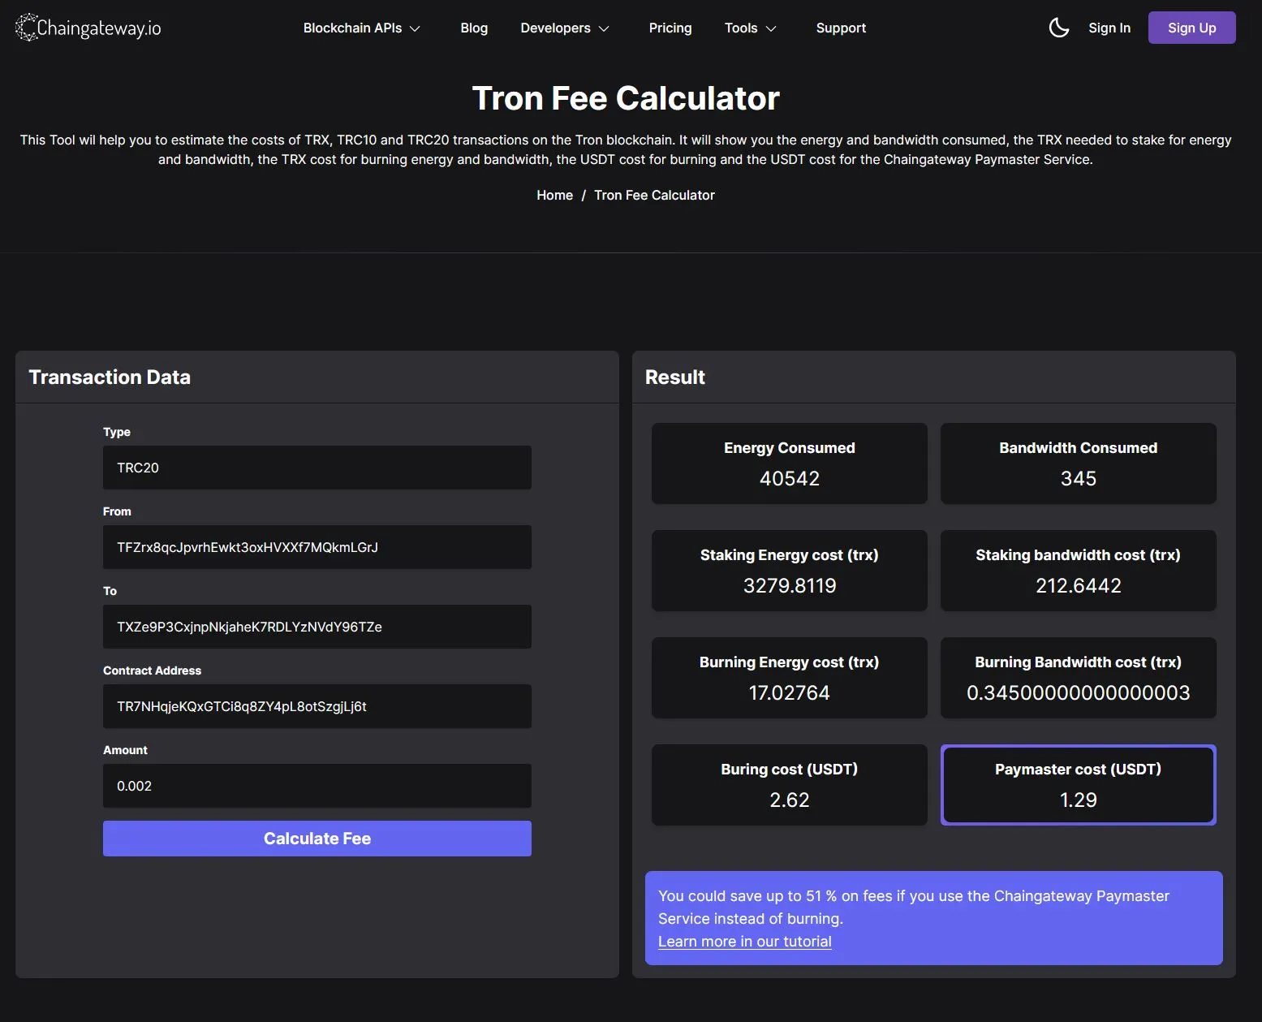Click the Tools chevron arrow

(x=771, y=28)
